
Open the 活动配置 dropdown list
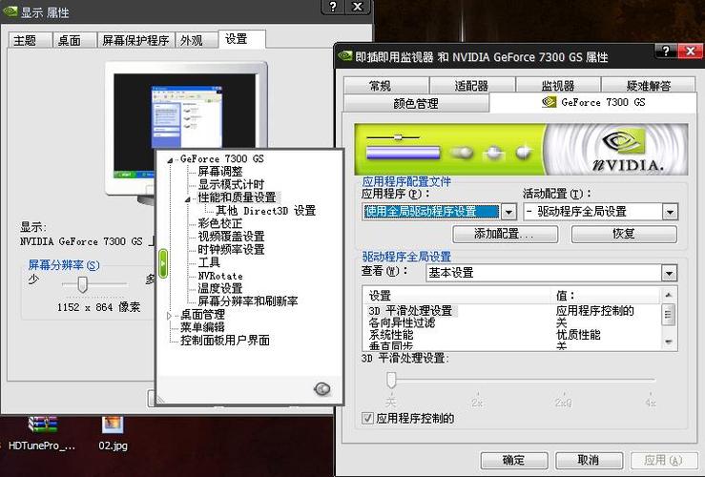(670, 211)
